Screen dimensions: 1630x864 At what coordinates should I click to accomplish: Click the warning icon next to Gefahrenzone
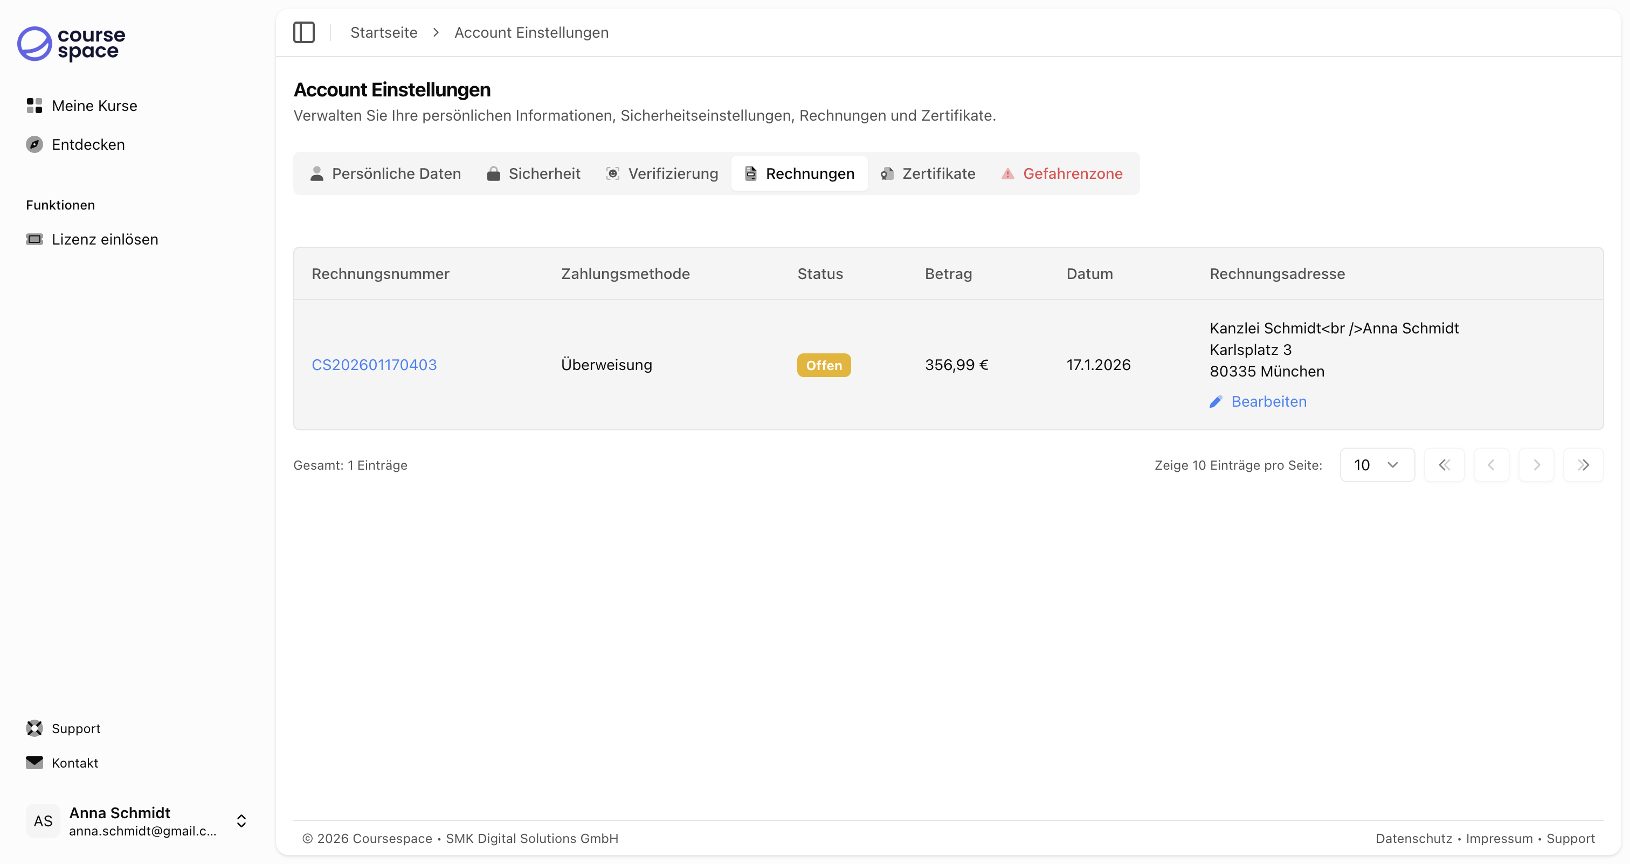click(x=1007, y=173)
